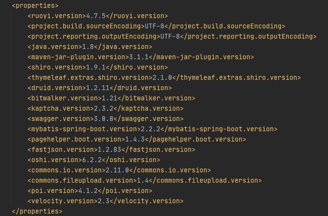
Task: Click UTF-8 in project.build.sourceEncoding line
Action: click(154, 26)
